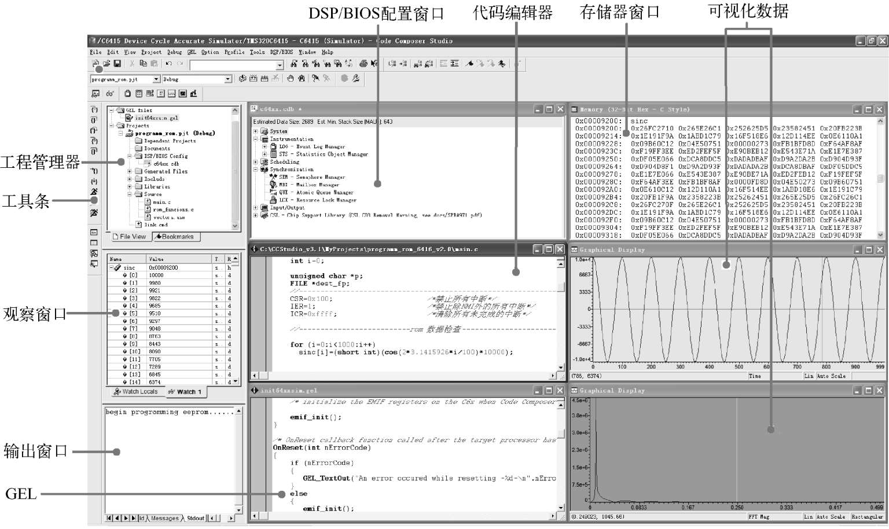This screenshot has height=529, width=889.
Task: Open the find text combo box arrow
Action: tap(279, 65)
